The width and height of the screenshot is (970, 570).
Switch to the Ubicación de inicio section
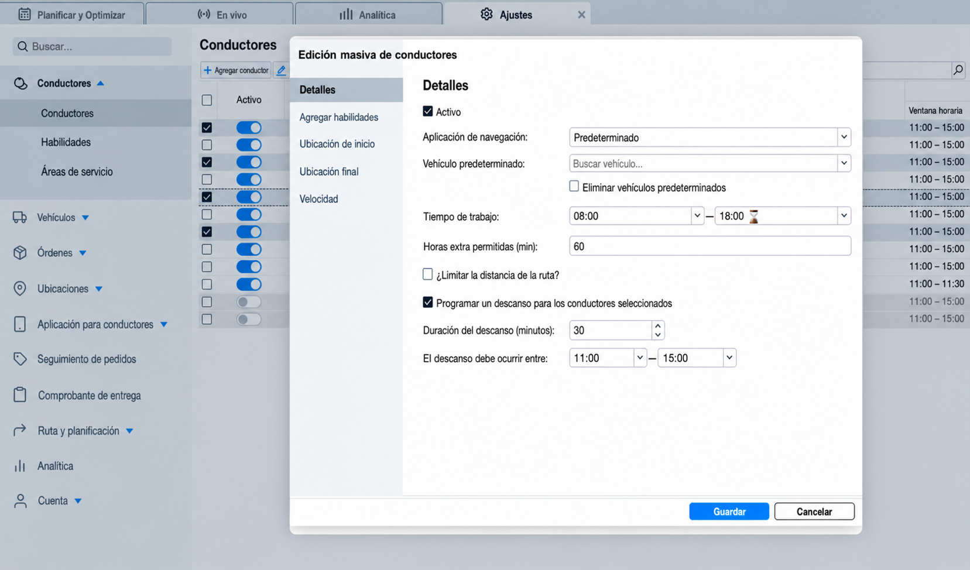point(337,144)
